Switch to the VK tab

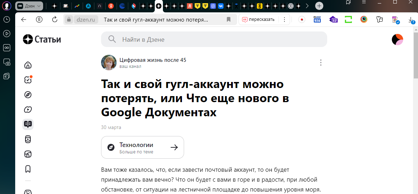pyautogui.click(x=220, y=6)
